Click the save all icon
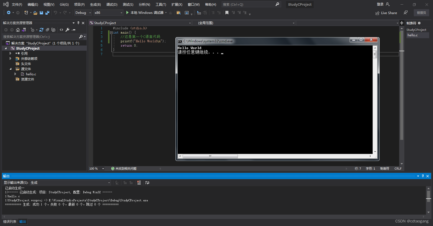The width and height of the screenshot is (433, 226). coord(47,13)
